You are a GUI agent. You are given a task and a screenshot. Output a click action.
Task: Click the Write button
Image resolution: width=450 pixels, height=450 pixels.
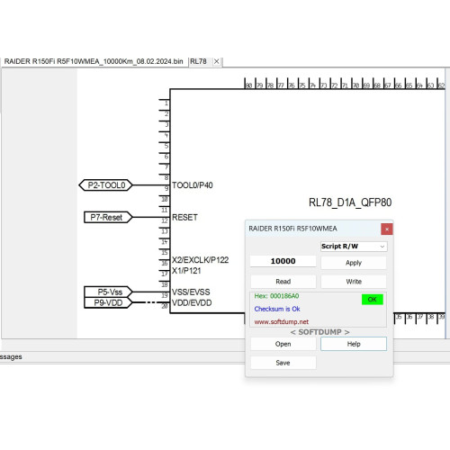354,282
